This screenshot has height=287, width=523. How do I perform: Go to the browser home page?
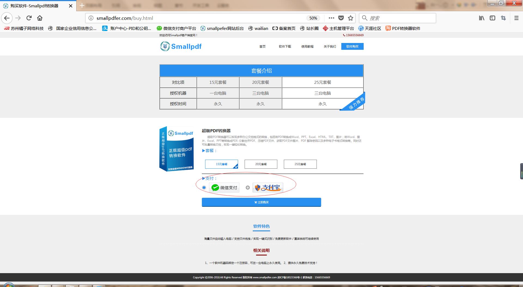tap(40, 18)
